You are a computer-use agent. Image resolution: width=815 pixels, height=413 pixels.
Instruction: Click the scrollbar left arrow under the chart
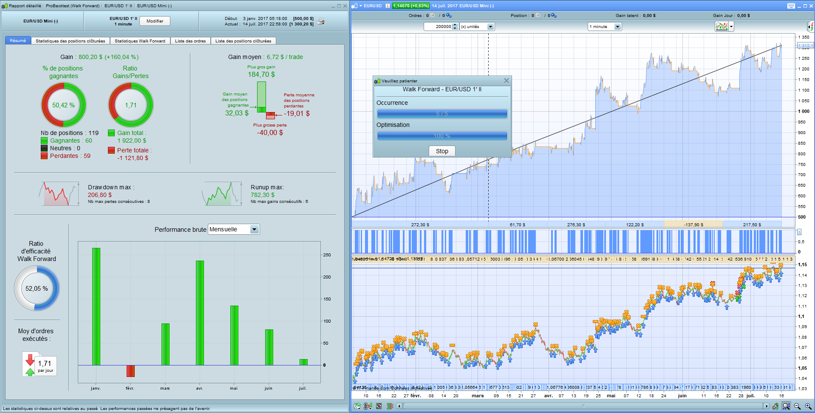click(x=399, y=406)
